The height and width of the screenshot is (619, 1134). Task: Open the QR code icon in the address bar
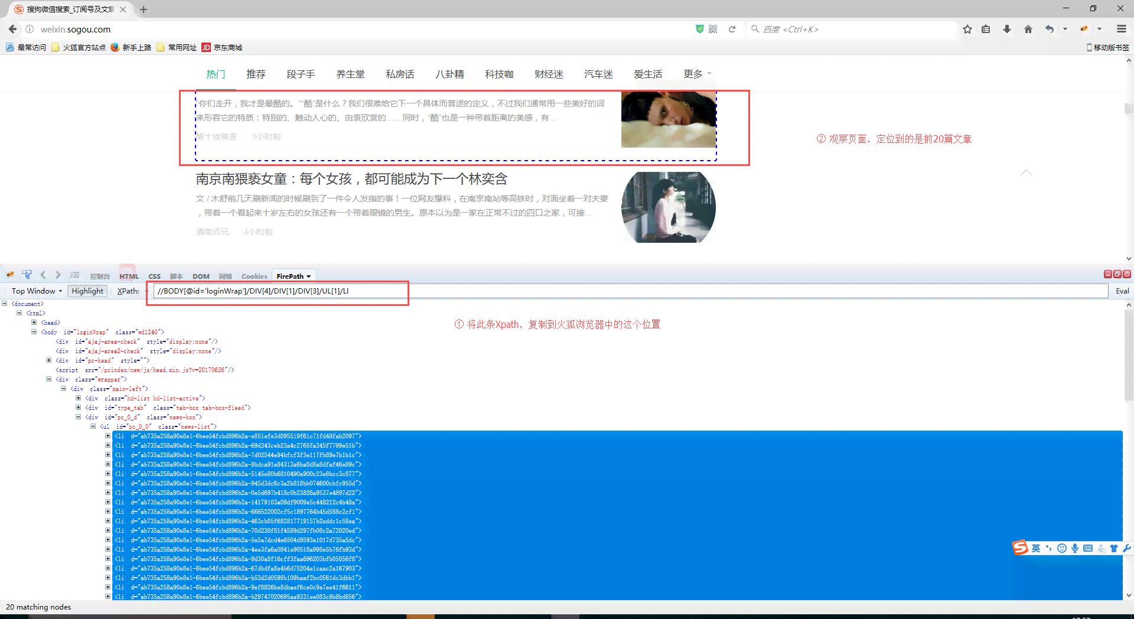tap(713, 29)
